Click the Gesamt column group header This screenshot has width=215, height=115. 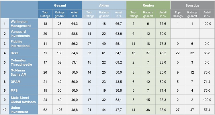60,5
